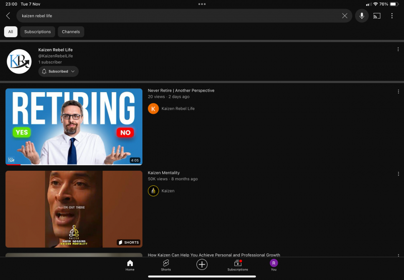404x280 pixels.
Task: Open top-right more options menu
Action: (x=392, y=16)
